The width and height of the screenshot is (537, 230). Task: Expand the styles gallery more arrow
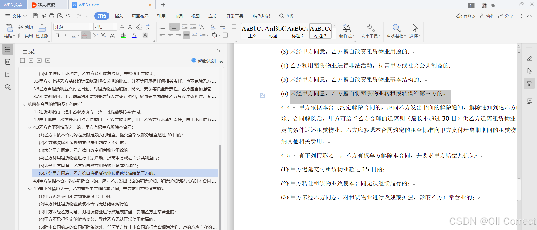point(334,37)
